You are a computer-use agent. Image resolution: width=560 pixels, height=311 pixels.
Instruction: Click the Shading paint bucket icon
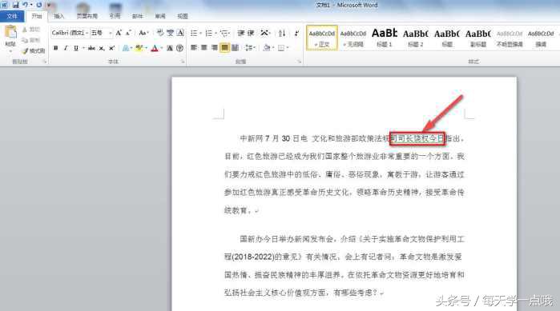pos(267,47)
